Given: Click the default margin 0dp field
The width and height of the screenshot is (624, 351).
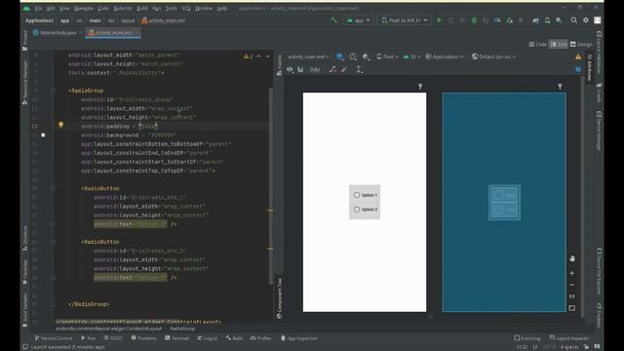Looking at the screenshot, I should pyautogui.click(x=315, y=69).
